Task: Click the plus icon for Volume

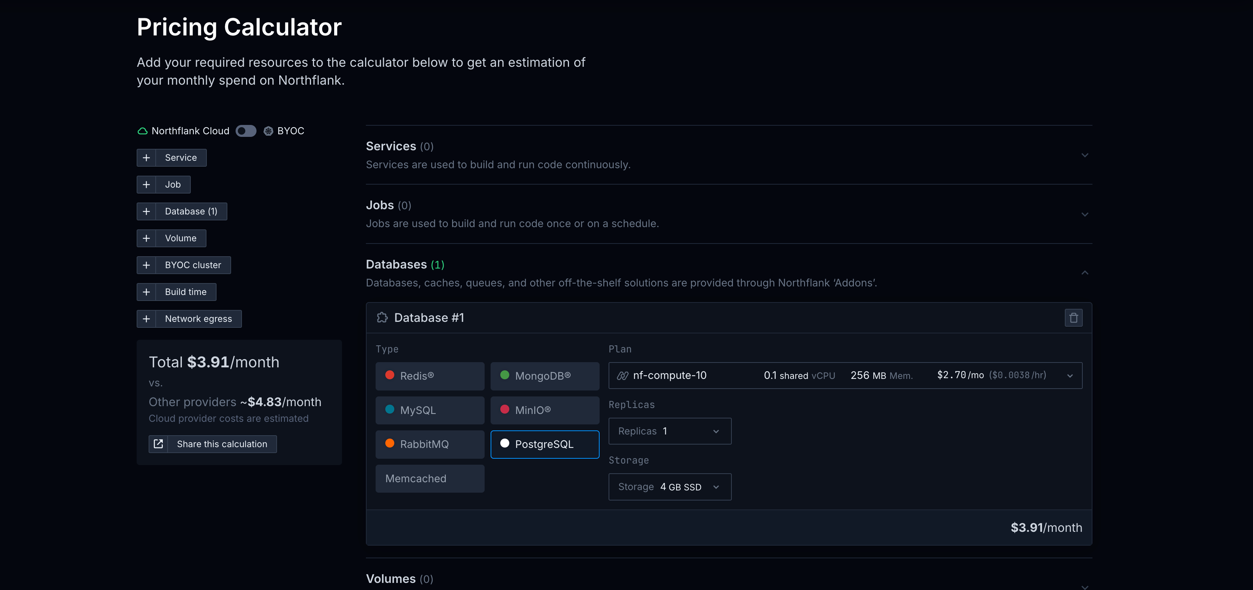Action: tap(146, 238)
